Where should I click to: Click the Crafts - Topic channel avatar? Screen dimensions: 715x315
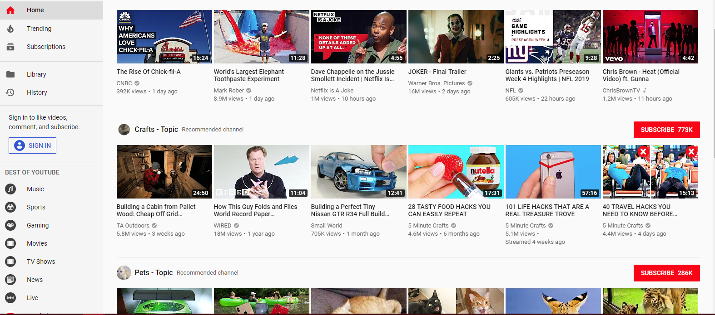click(124, 130)
